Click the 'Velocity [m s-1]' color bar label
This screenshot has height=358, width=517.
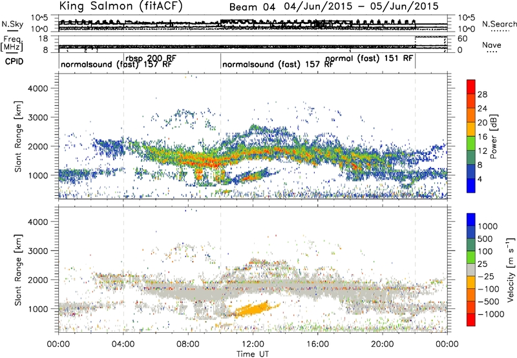[511, 269]
